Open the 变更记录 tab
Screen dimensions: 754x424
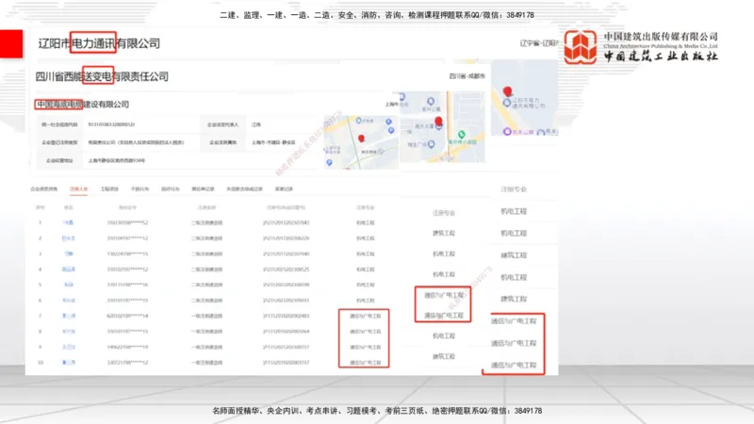click(284, 189)
